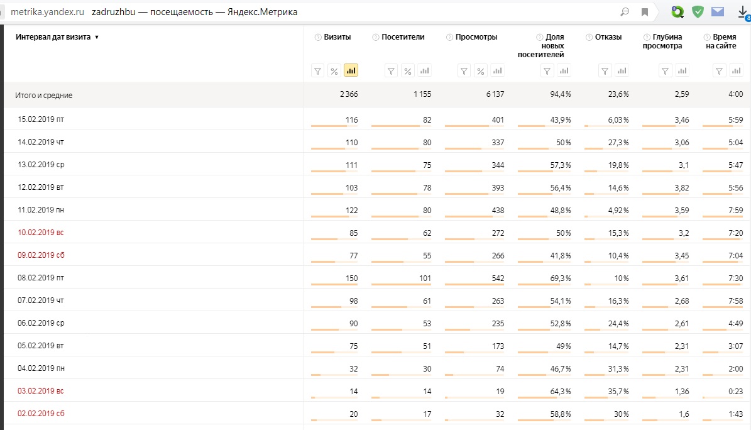Viewport: 751px width, 430px height.
Task: Select the Итого и средние summary row
Action: [x=44, y=95]
